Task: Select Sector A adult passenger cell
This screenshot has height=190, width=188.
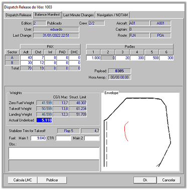Action: pyautogui.click(x=26, y=58)
